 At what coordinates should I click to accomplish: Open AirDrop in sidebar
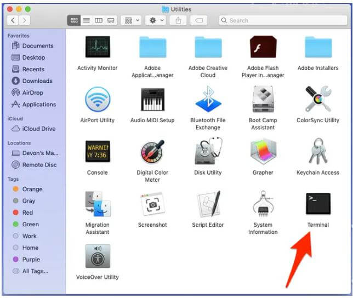pyautogui.click(x=27, y=93)
